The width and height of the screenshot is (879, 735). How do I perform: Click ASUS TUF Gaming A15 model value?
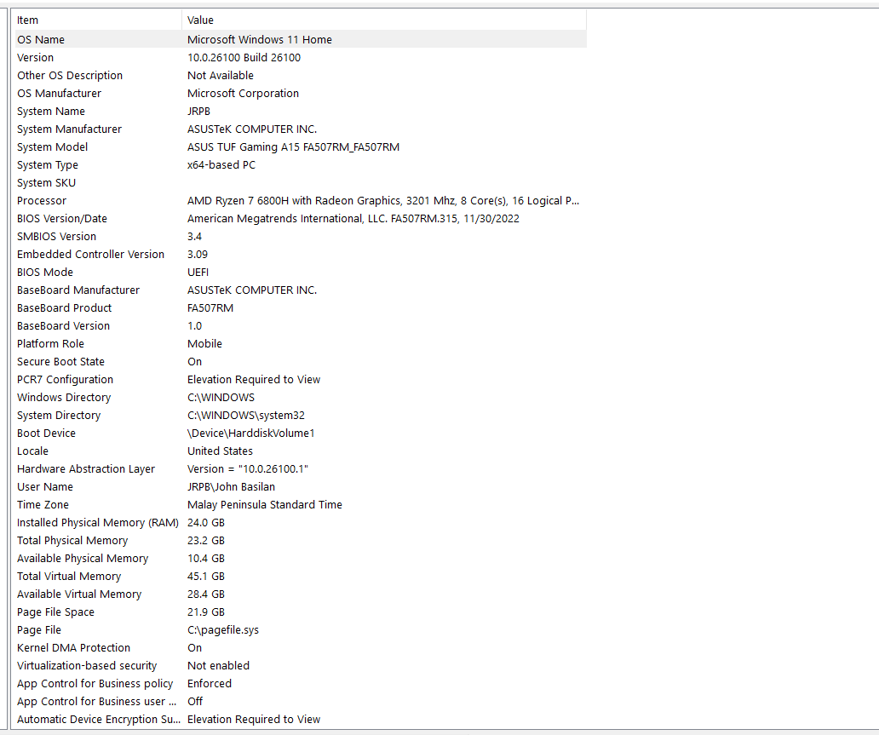pos(293,146)
